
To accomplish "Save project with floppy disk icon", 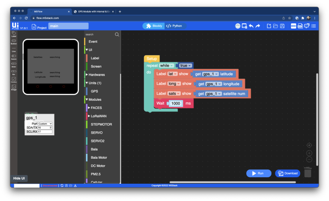I will 282,26.
